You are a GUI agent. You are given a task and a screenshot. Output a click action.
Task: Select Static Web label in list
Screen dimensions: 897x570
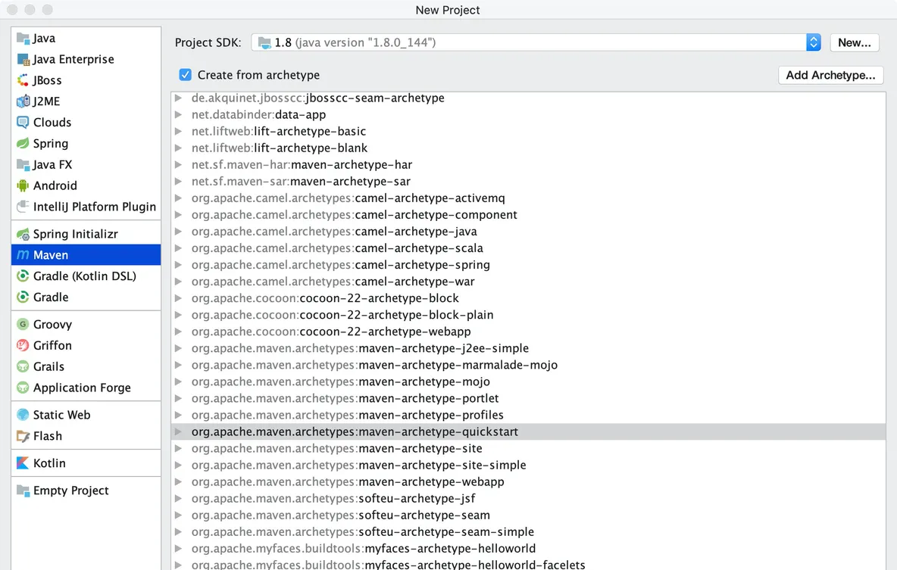pyautogui.click(x=62, y=415)
